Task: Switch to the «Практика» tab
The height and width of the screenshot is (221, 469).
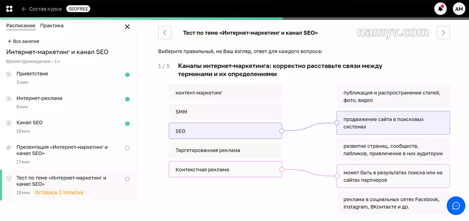Action: point(52,26)
